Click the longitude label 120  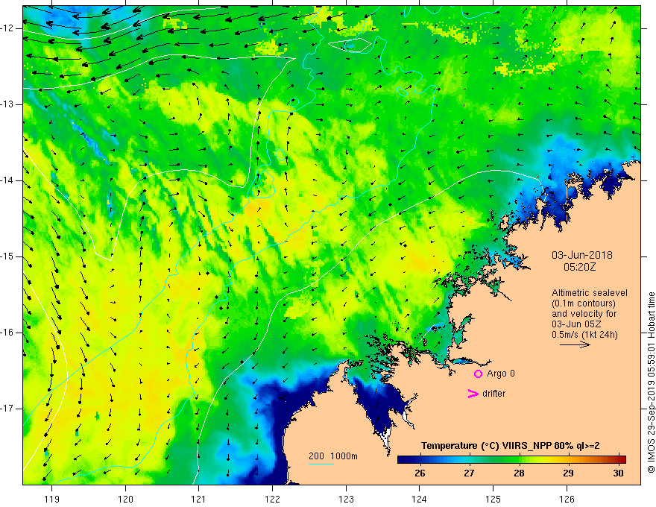point(125,499)
